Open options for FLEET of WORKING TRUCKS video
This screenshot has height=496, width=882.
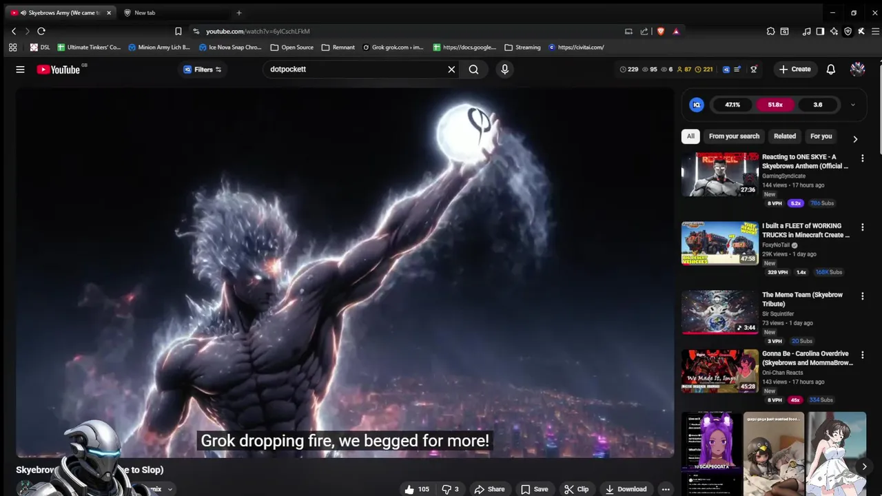(862, 227)
